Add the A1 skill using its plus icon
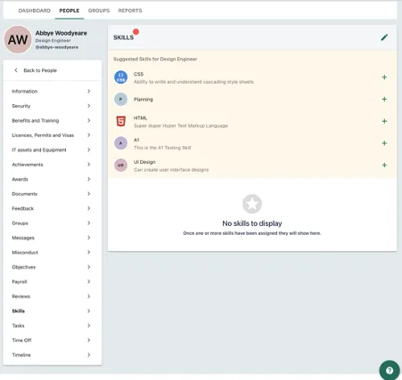 (384, 143)
